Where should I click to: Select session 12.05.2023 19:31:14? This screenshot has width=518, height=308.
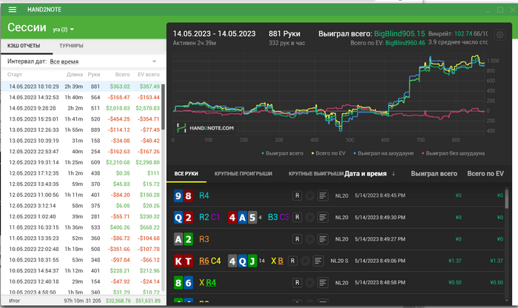(81, 163)
